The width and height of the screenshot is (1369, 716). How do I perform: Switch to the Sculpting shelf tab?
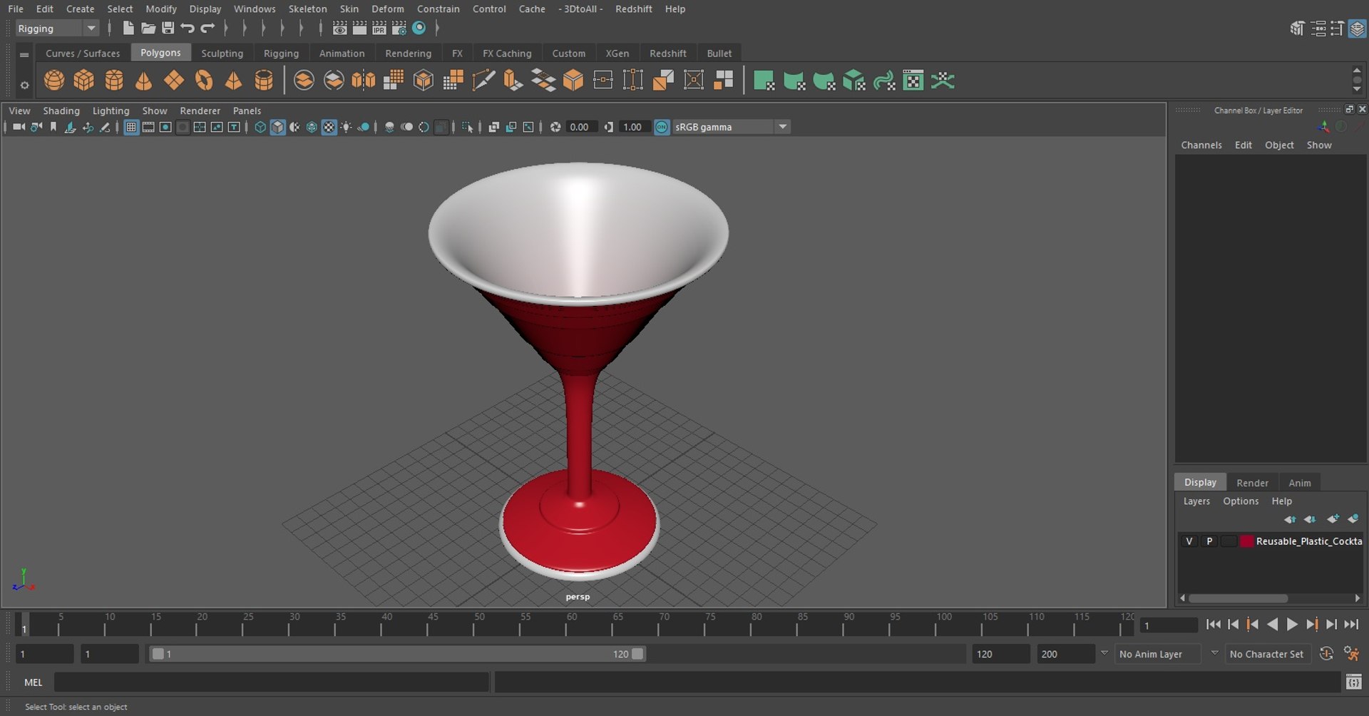(222, 53)
